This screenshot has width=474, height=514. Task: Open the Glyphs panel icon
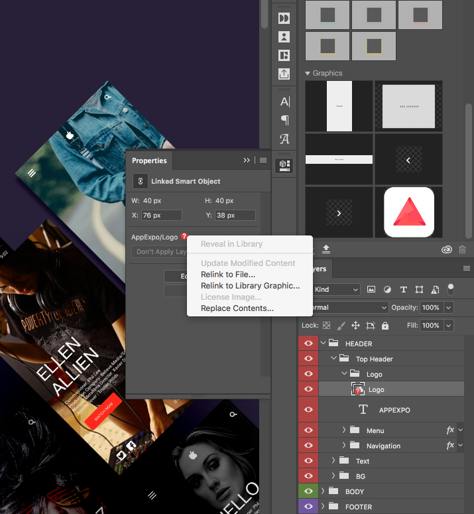[x=284, y=139]
